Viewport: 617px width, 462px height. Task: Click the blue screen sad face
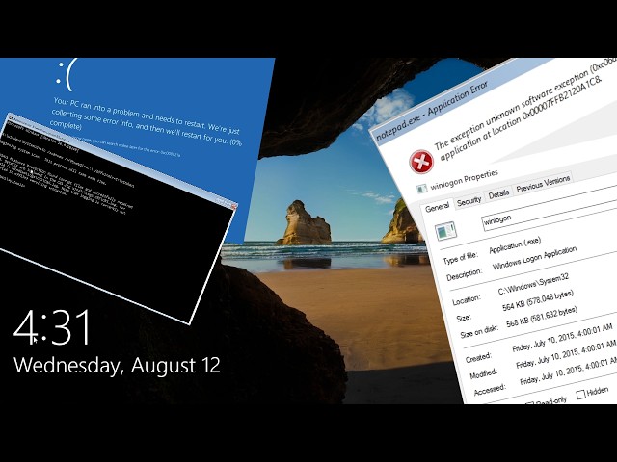click(67, 75)
